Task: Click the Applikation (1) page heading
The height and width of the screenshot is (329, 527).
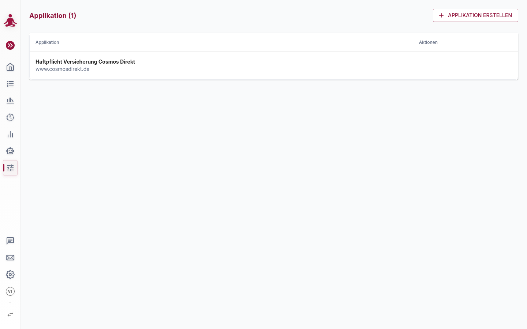Action: point(53,15)
